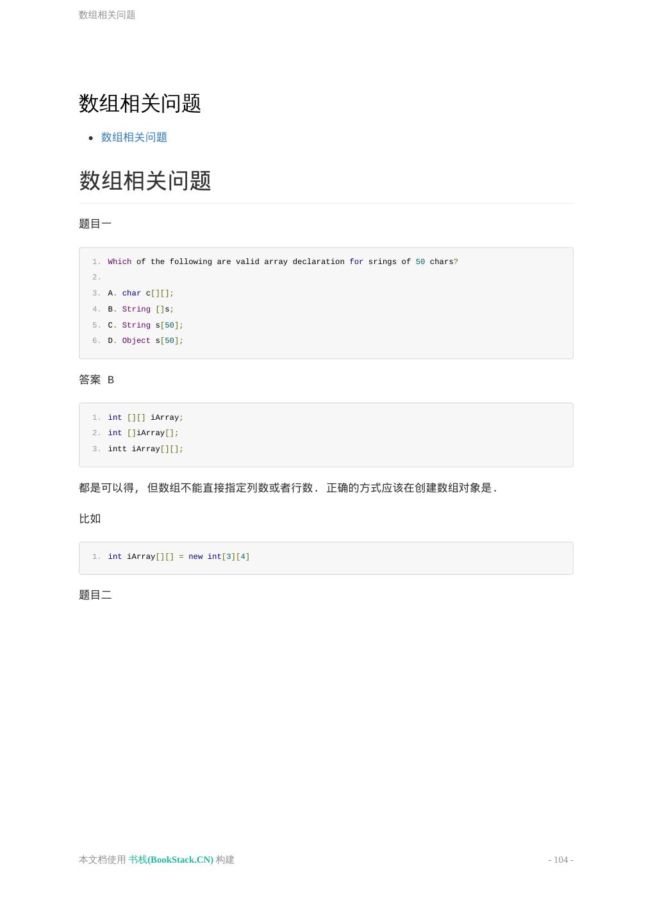Click the 'Which of the following' question line
The image size is (653, 923).
pyautogui.click(x=283, y=262)
